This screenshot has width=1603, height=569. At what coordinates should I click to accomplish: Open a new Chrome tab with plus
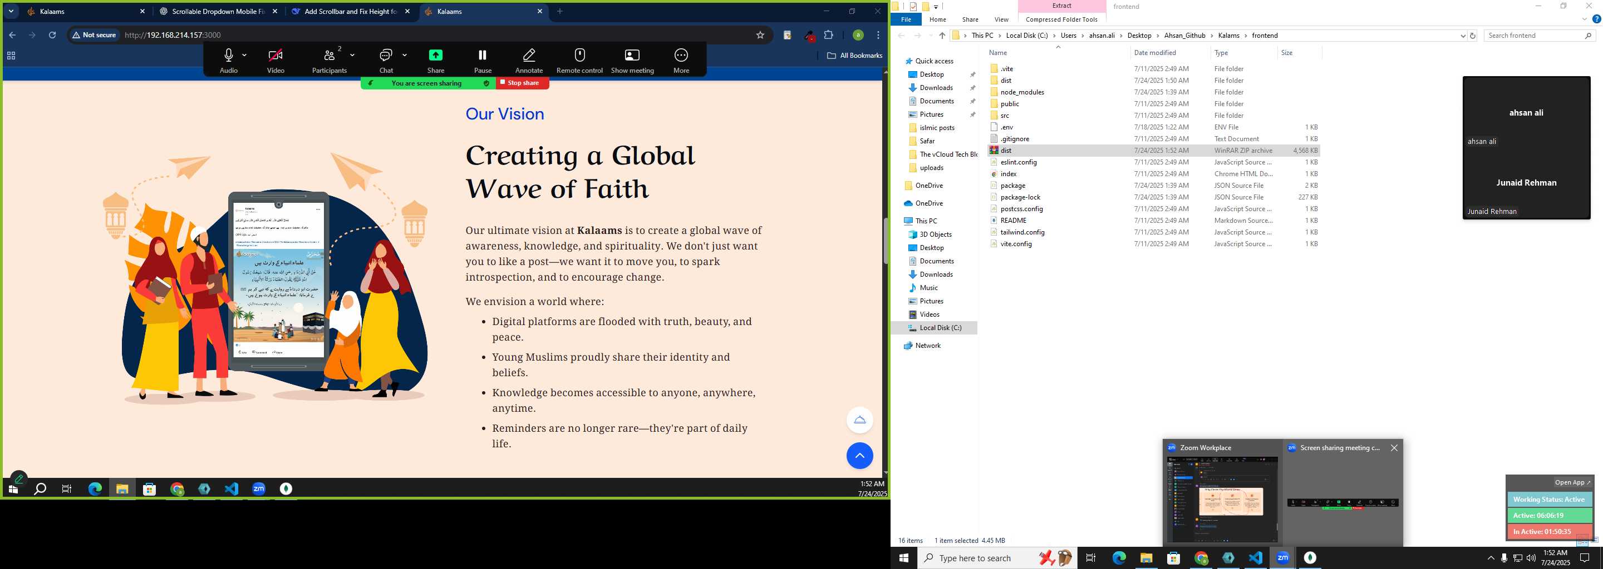(559, 11)
